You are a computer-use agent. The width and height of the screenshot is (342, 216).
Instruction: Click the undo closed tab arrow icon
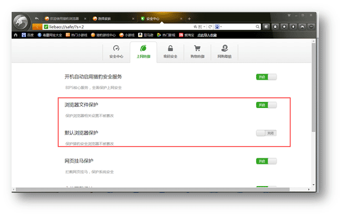point(37,18)
